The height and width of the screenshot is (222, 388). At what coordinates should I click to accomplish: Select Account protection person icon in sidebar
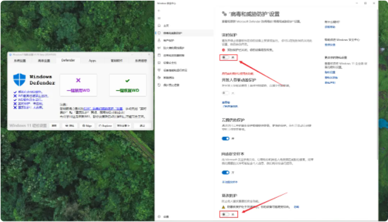[x=159, y=40]
